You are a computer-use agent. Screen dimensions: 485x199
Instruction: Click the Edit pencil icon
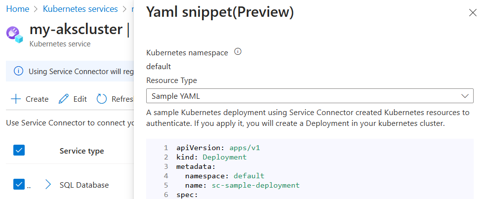pyautogui.click(x=64, y=99)
